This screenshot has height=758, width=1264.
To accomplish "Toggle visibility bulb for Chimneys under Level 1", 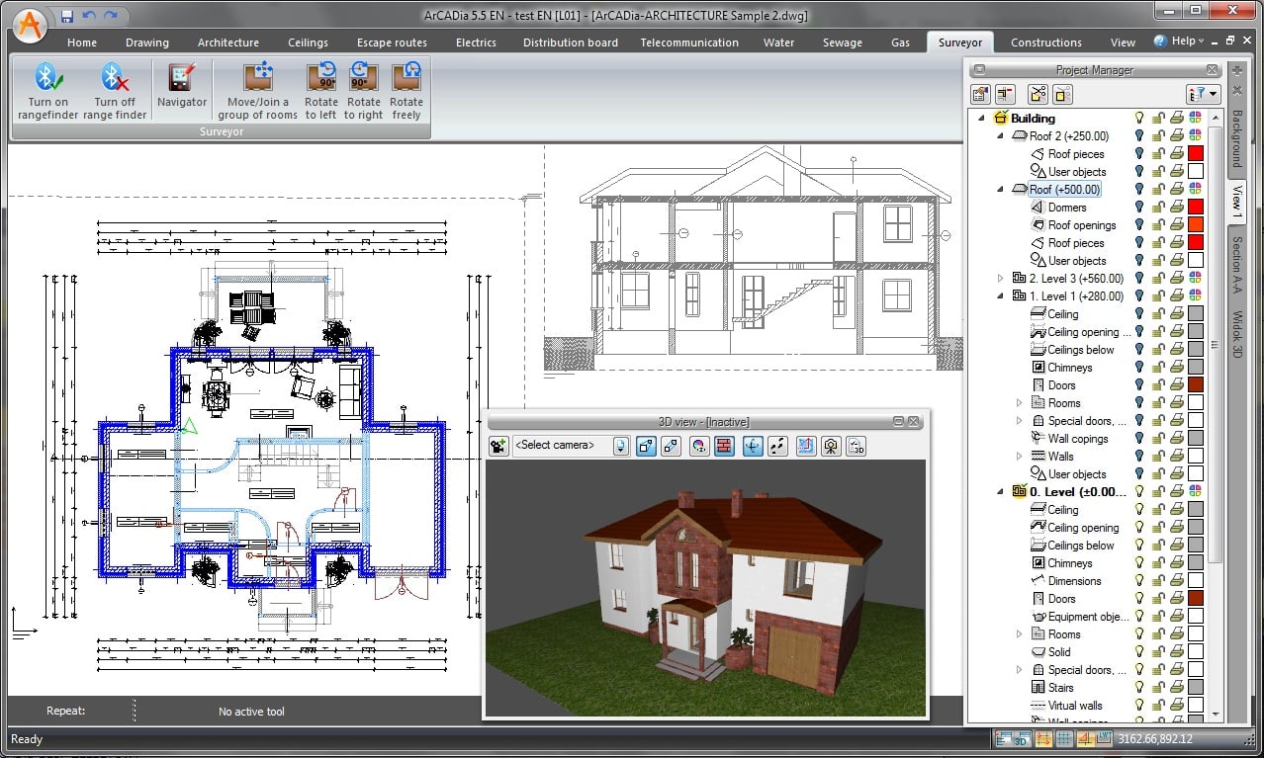I will 1139,367.
